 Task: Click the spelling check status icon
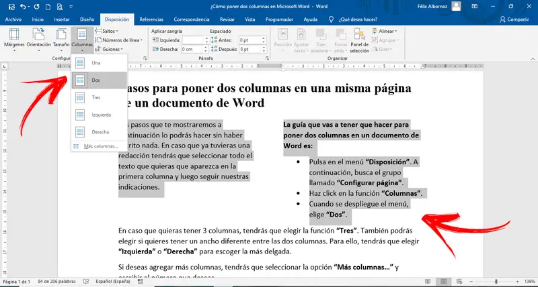86,282
